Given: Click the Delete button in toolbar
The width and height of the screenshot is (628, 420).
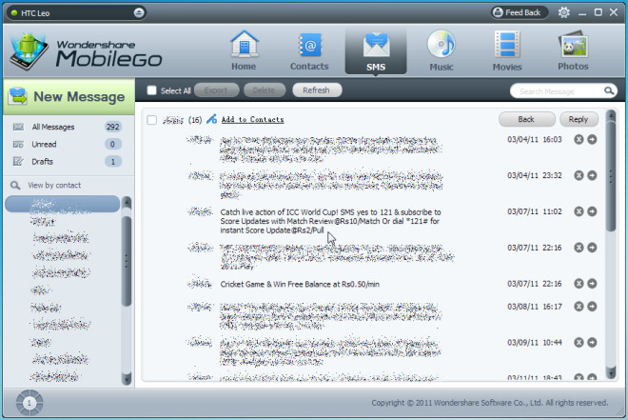Looking at the screenshot, I should [265, 90].
